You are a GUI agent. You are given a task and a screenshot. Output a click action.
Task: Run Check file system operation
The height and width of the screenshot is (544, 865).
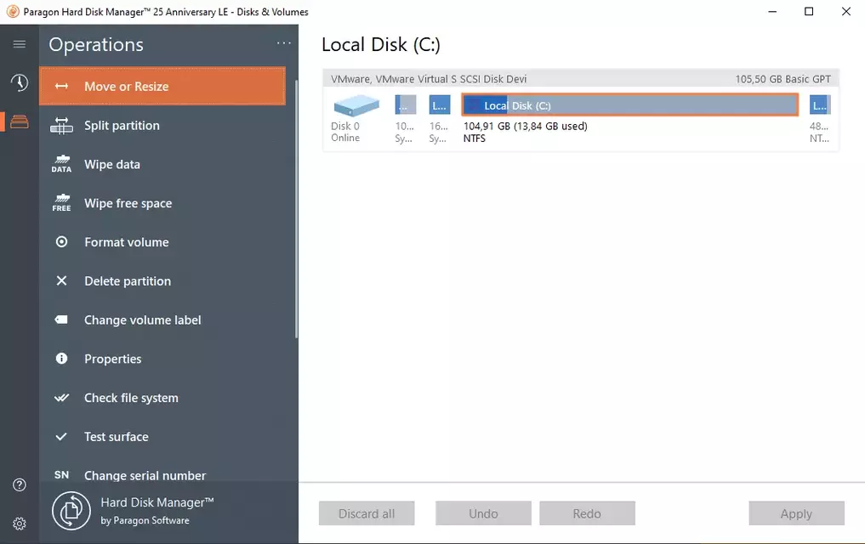click(x=162, y=398)
